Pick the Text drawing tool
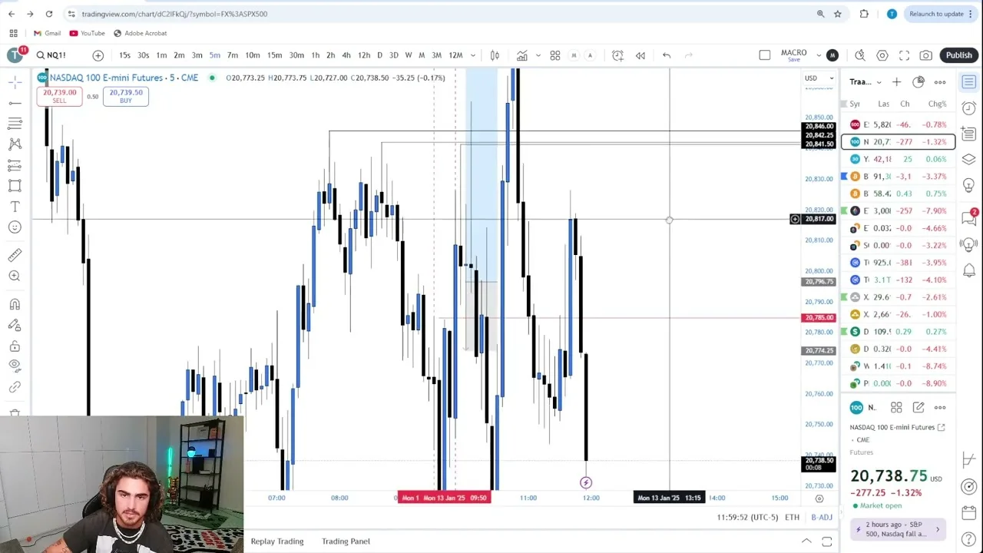983x553 pixels. pos(15,207)
